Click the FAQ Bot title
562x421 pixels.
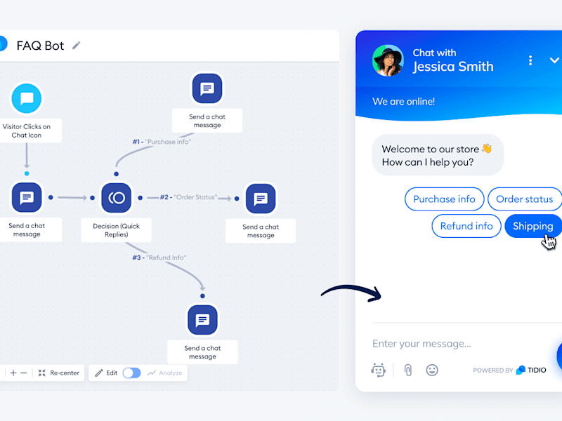40,46
